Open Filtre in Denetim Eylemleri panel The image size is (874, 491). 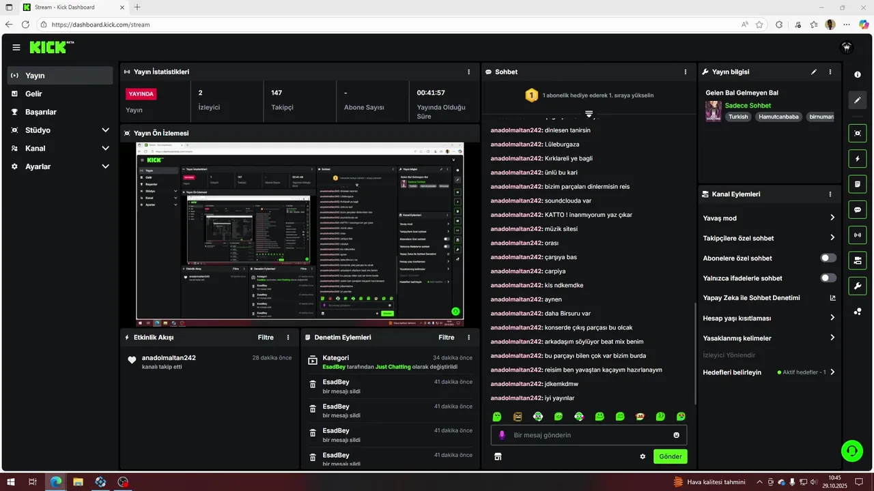tap(446, 338)
